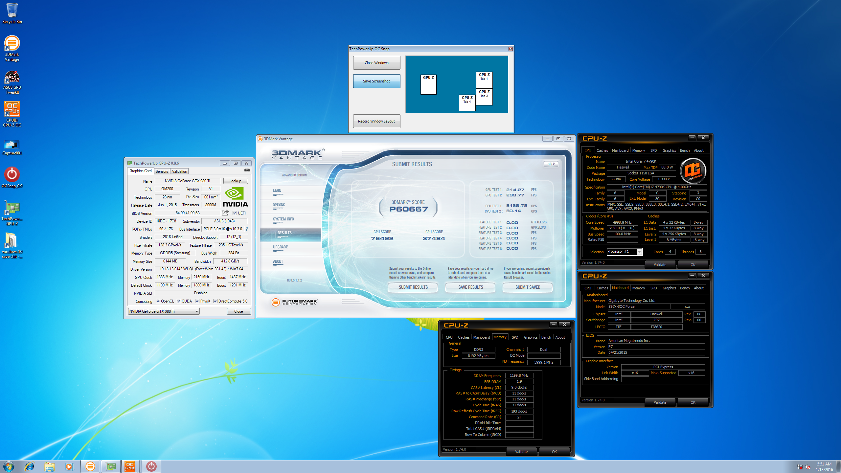Viewport: 841px width, 473px height.
Task: Open the Recycle Bin desktop icon
Action: (12, 13)
